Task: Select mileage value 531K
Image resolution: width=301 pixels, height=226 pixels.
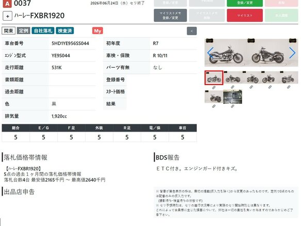Action: (57, 68)
